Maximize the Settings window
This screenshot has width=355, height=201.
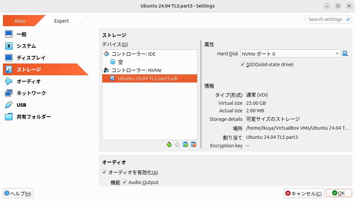coord(338,6)
